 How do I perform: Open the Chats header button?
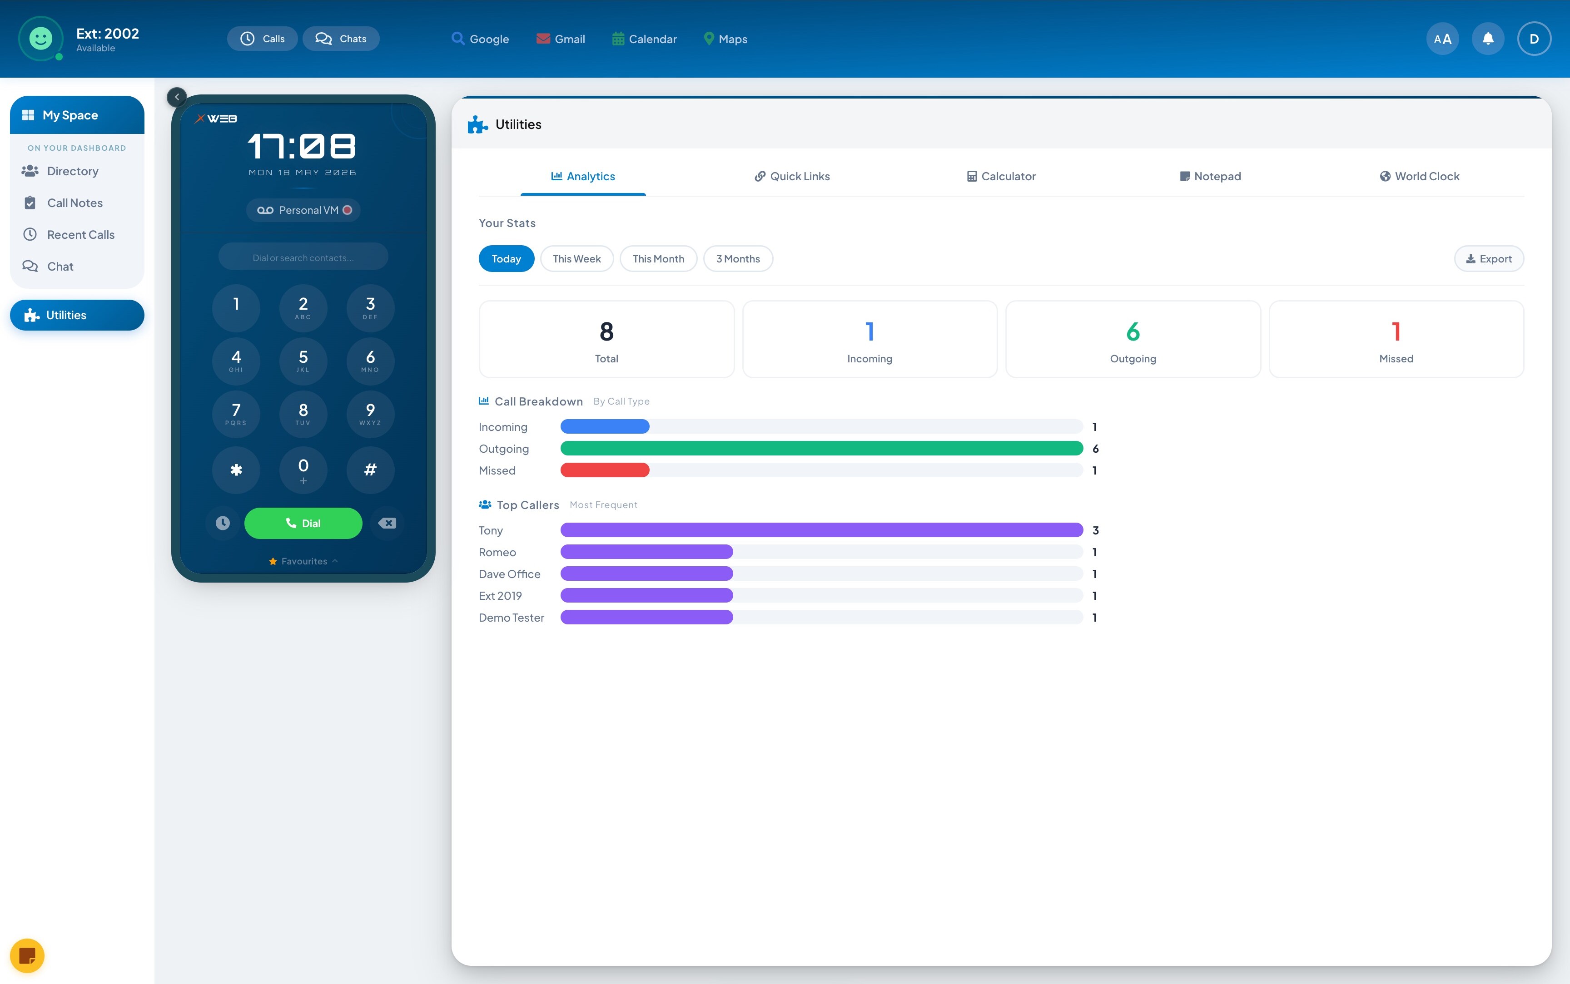[341, 39]
